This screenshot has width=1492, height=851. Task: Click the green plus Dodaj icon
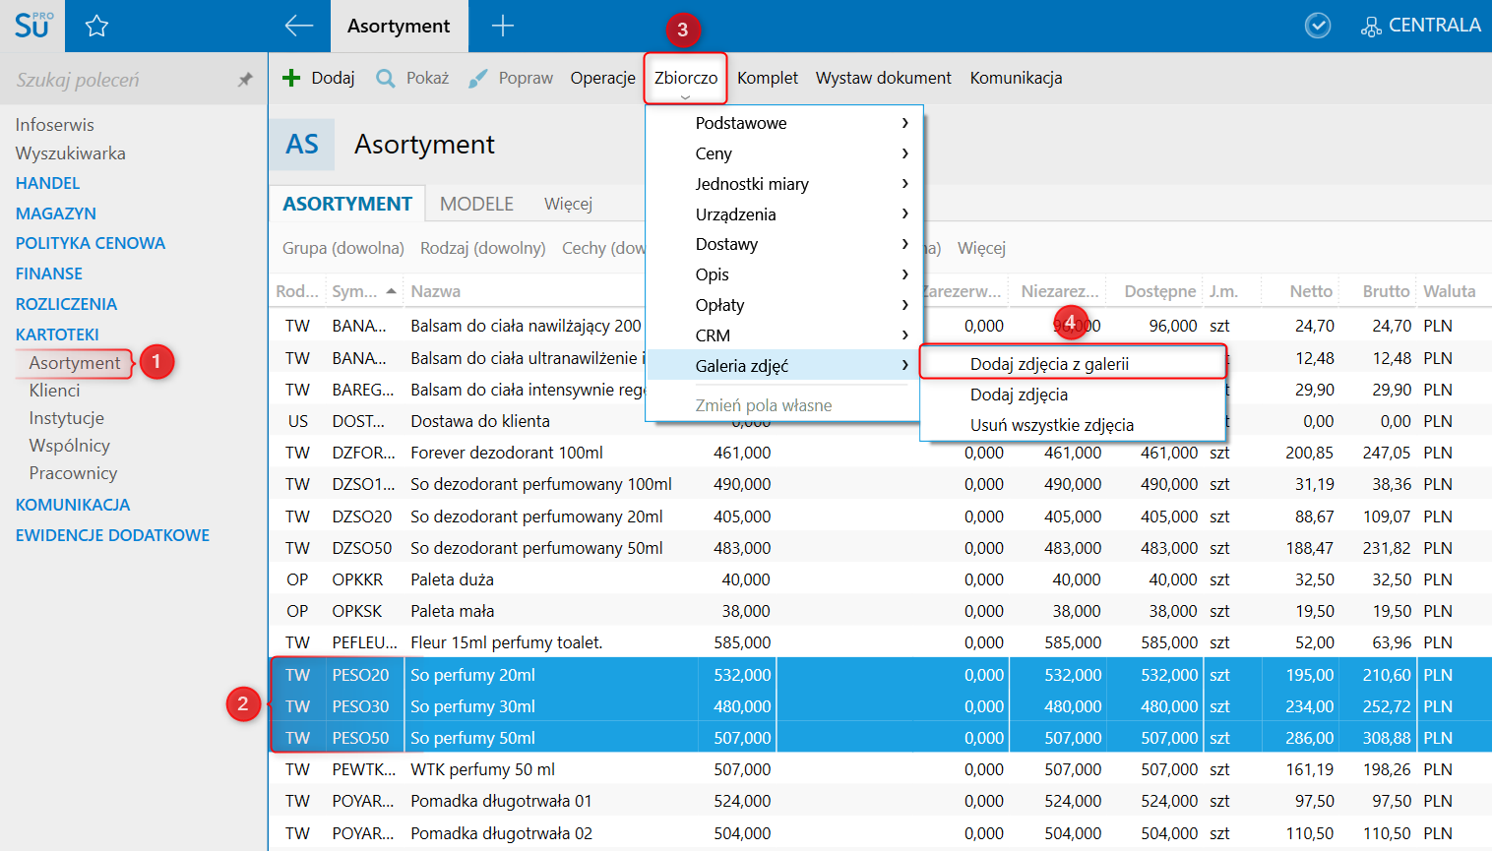tap(291, 78)
